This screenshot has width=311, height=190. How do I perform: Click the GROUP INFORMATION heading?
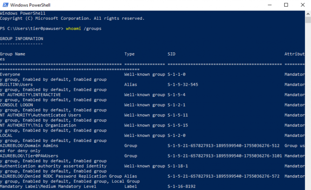21,38
